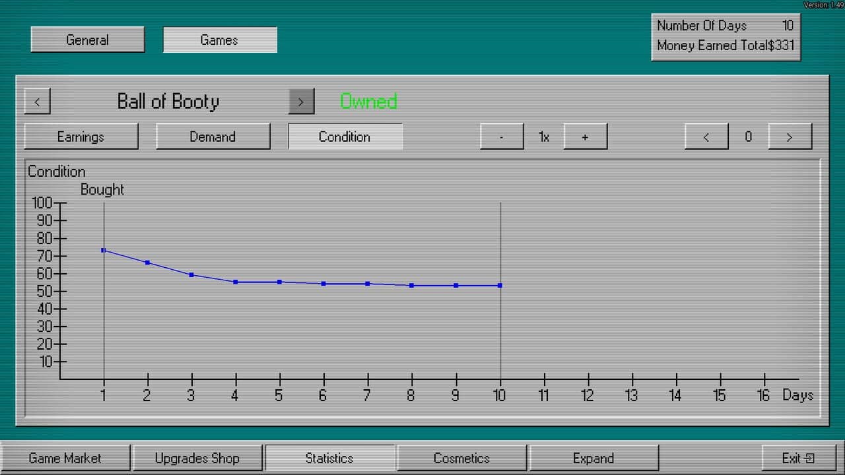This screenshot has height=475, width=845.
Task: Show the Demand graph
Action: click(213, 137)
